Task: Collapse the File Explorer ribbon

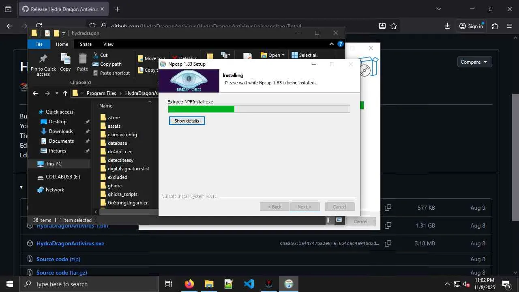Action: point(331,44)
